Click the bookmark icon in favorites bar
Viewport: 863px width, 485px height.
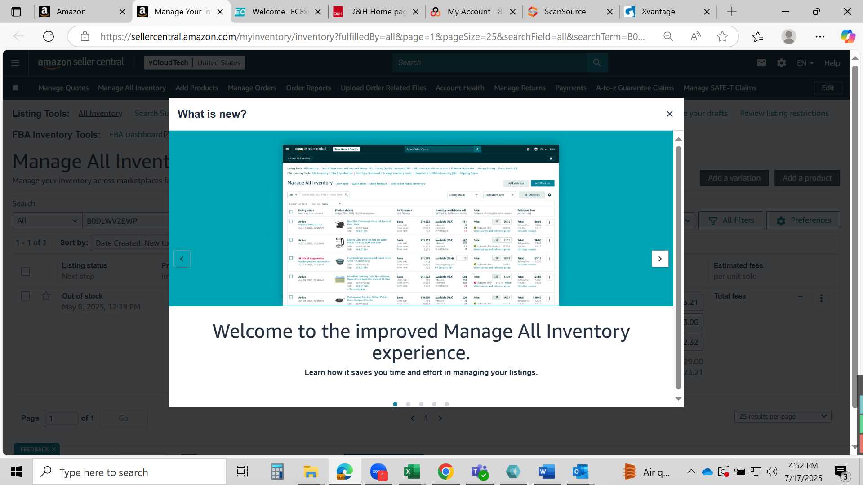(15, 88)
